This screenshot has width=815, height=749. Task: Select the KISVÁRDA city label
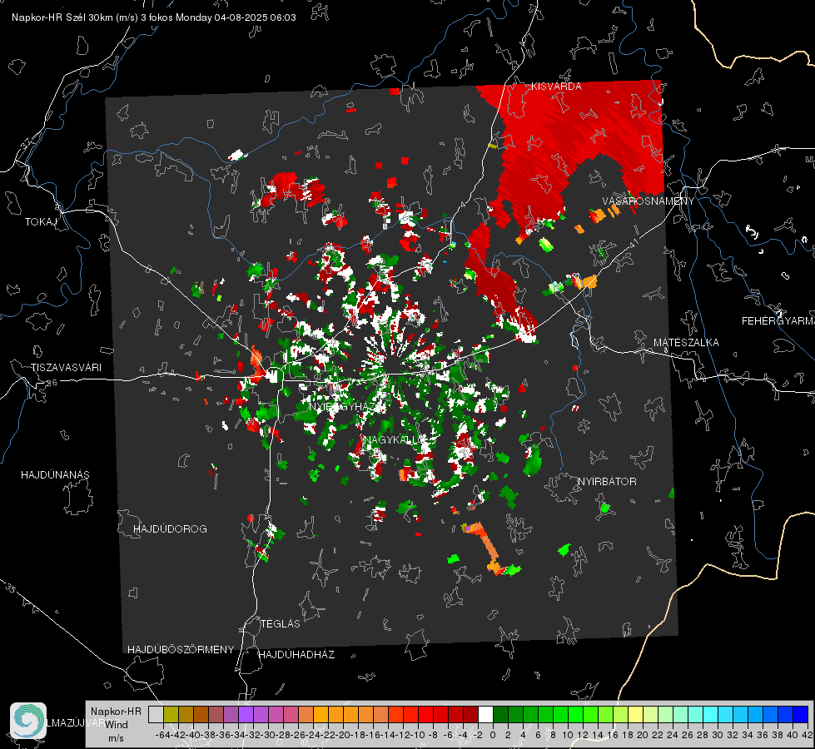[x=556, y=87]
